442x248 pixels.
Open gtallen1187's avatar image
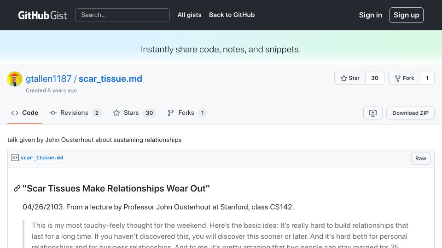point(15,79)
